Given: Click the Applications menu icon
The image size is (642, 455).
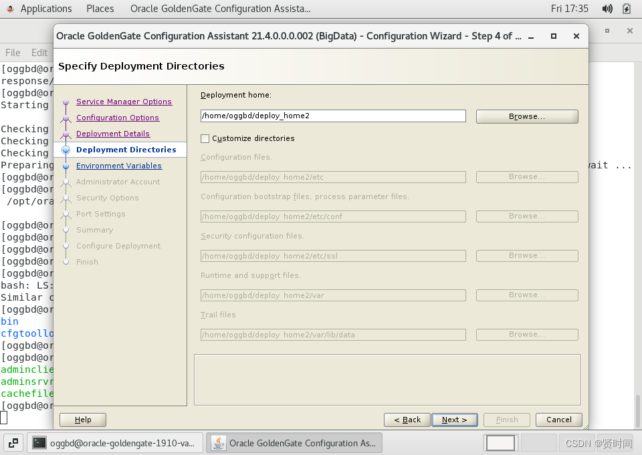Looking at the screenshot, I should click(10, 9).
